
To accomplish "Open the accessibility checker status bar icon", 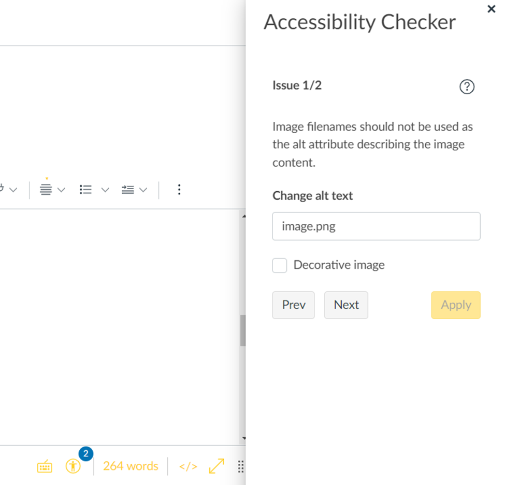I will click(73, 466).
